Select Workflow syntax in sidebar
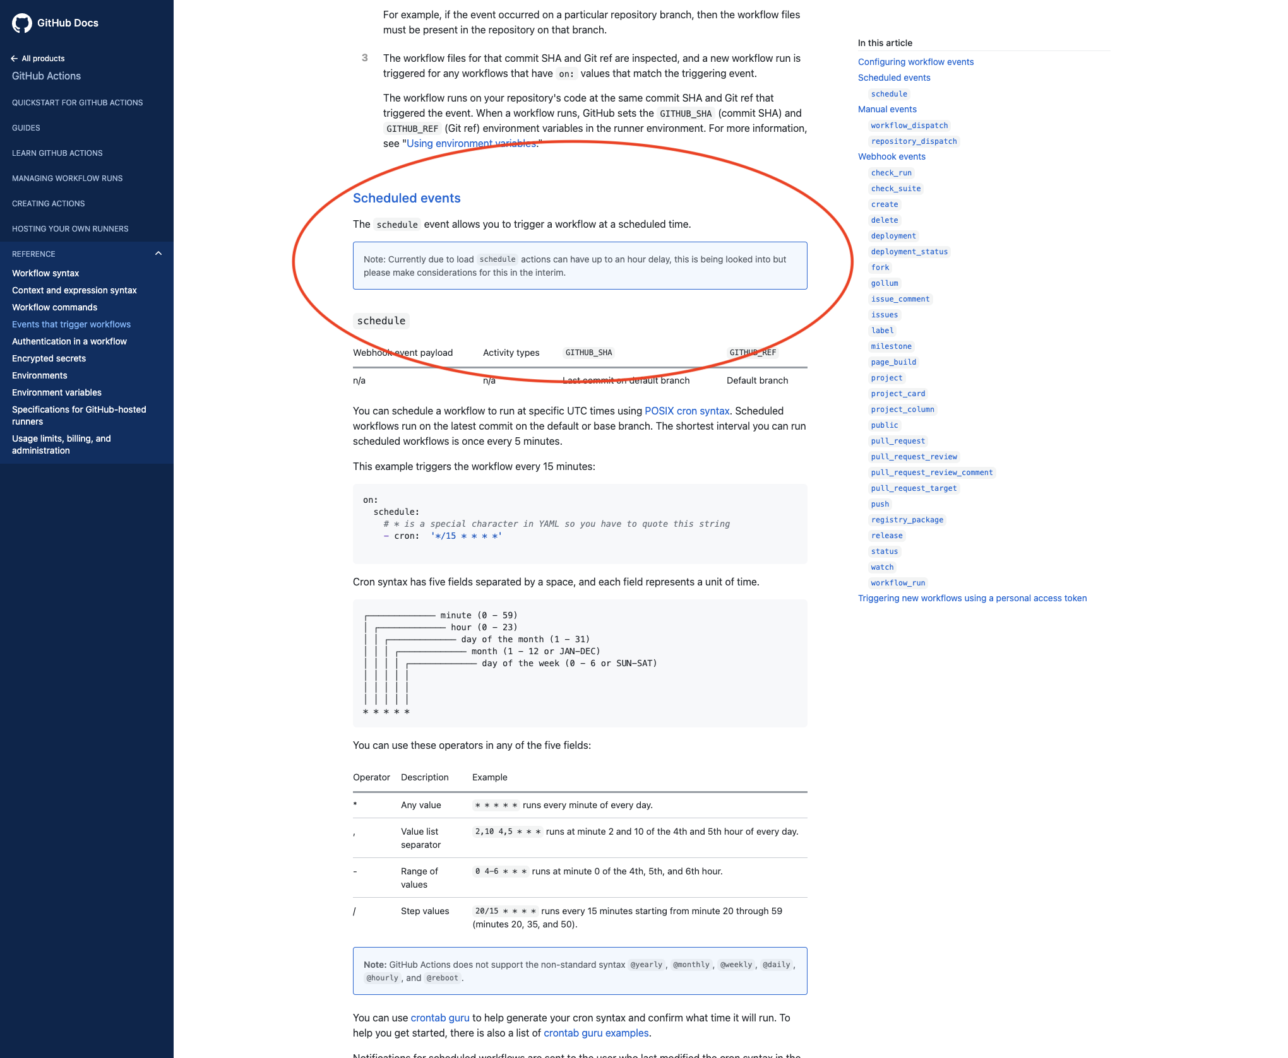This screenshot has height=1058, width=1288. click(45, 273)
